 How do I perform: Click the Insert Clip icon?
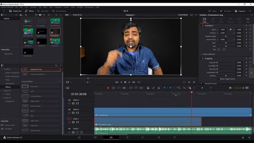tap(131, 88)
